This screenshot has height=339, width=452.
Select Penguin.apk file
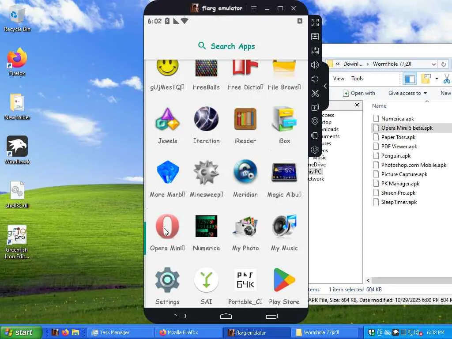396,156
